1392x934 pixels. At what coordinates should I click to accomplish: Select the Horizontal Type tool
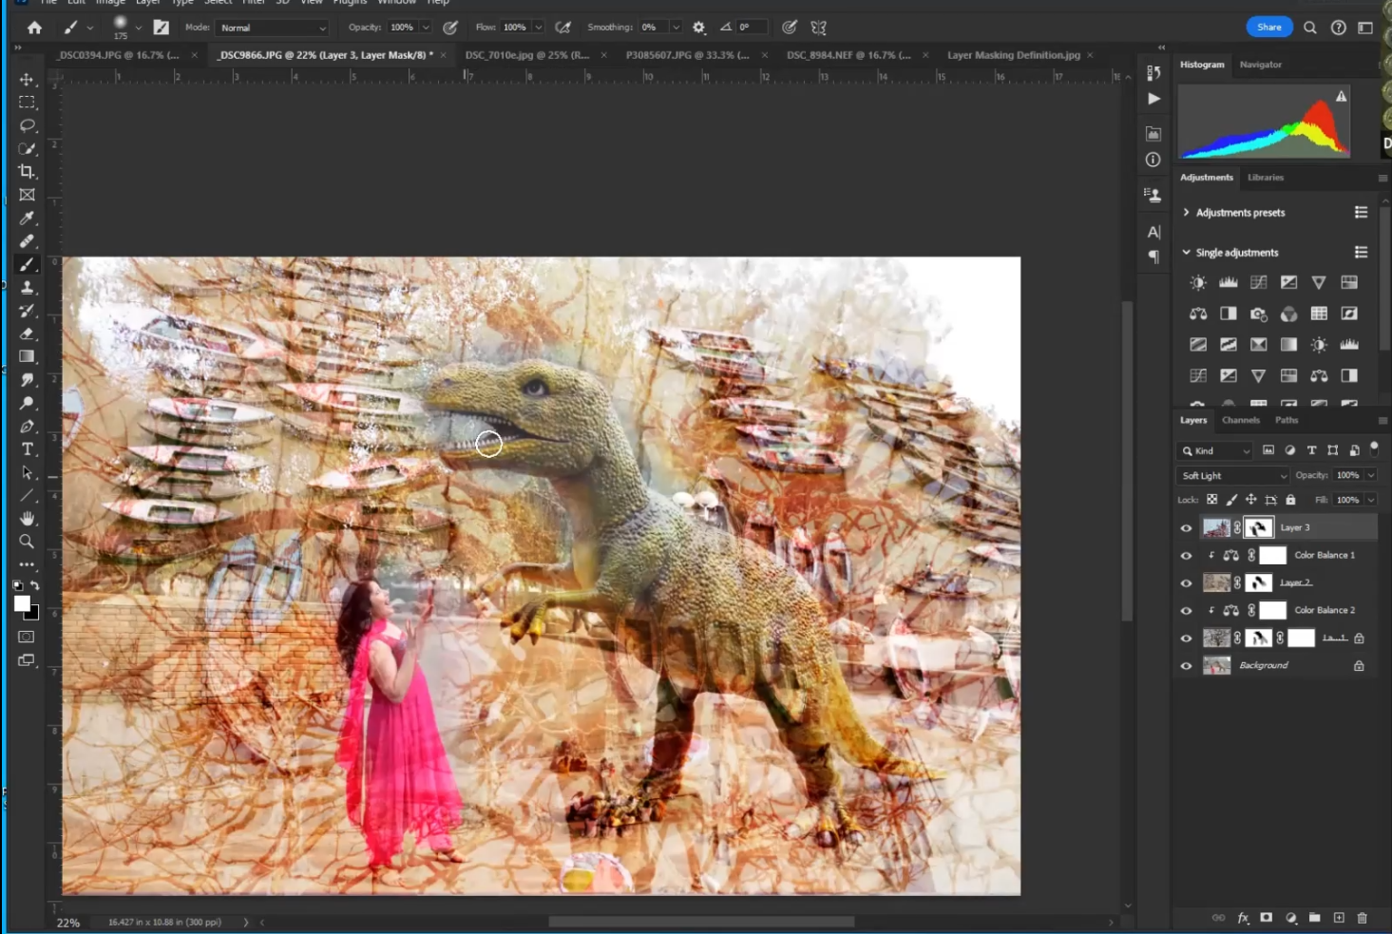27,449
